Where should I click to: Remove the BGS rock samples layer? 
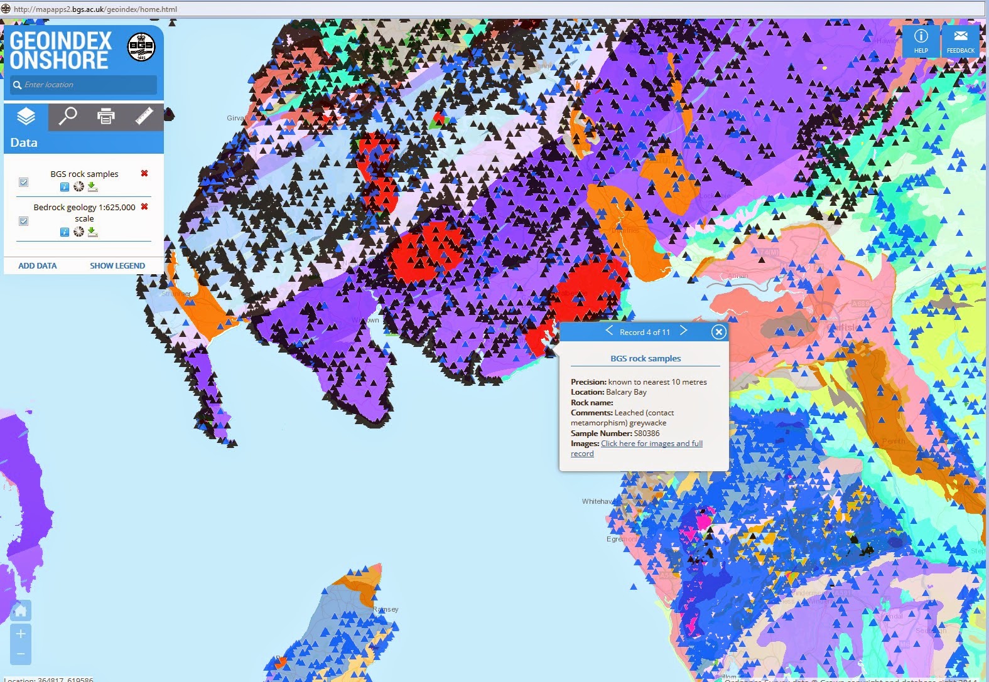coord(144,173)
